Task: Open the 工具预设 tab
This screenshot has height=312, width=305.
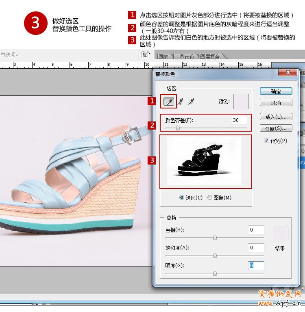Action: [184, 57]
